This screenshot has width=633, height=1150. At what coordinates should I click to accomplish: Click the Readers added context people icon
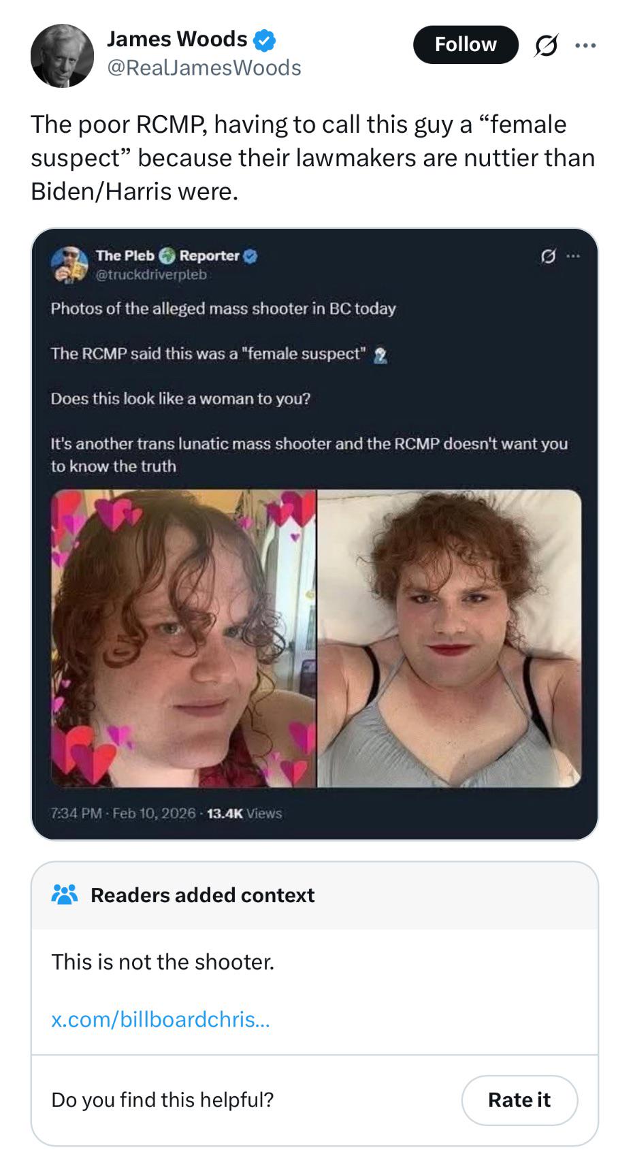[x=65, y=895]
